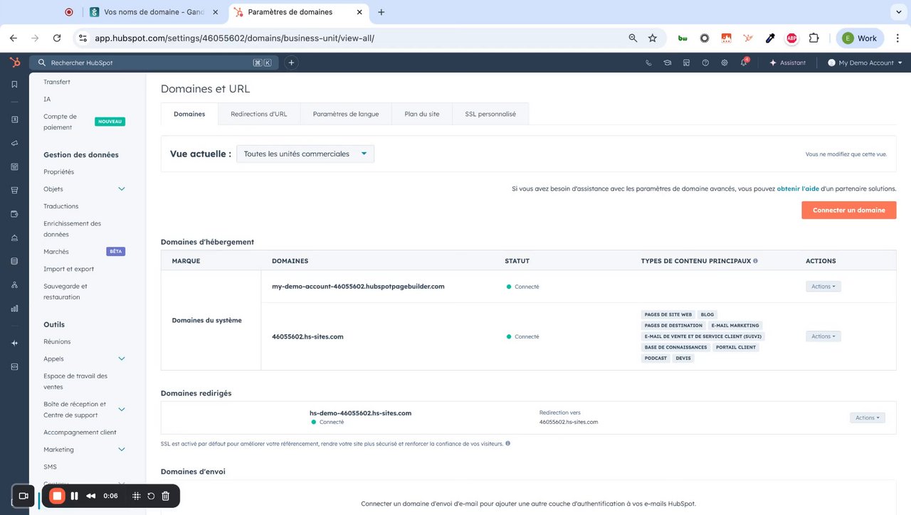911x515 pixels.
Task: Open My Demo Account dropdown menu
Action: [865, 63]
